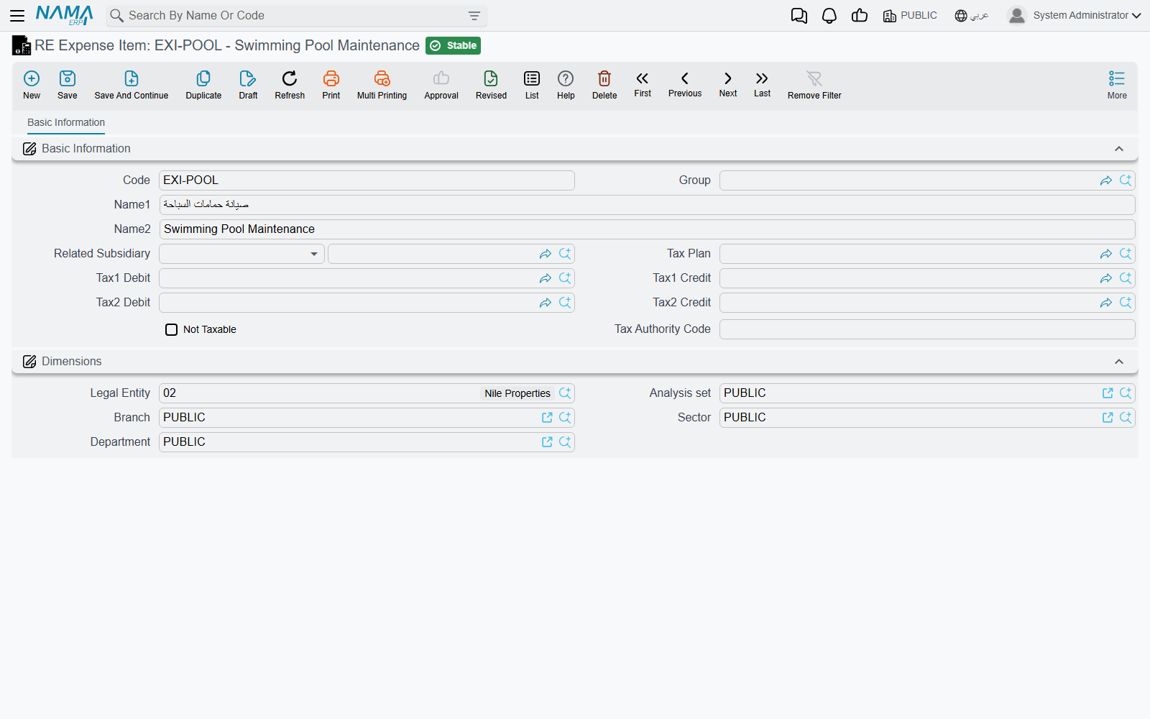Open Group lookup search icon
Image resolution: width=1150 pixels, height=719 pixels.
pyautogui.click(x=1126, y=180)
